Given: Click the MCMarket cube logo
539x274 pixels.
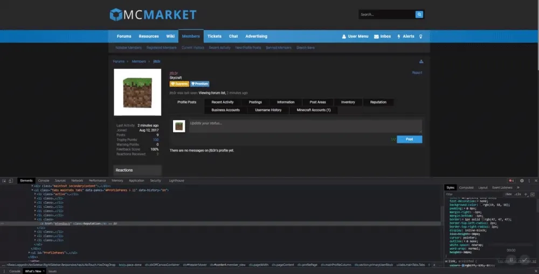Looking at the screenshot, I should point(116,15).
